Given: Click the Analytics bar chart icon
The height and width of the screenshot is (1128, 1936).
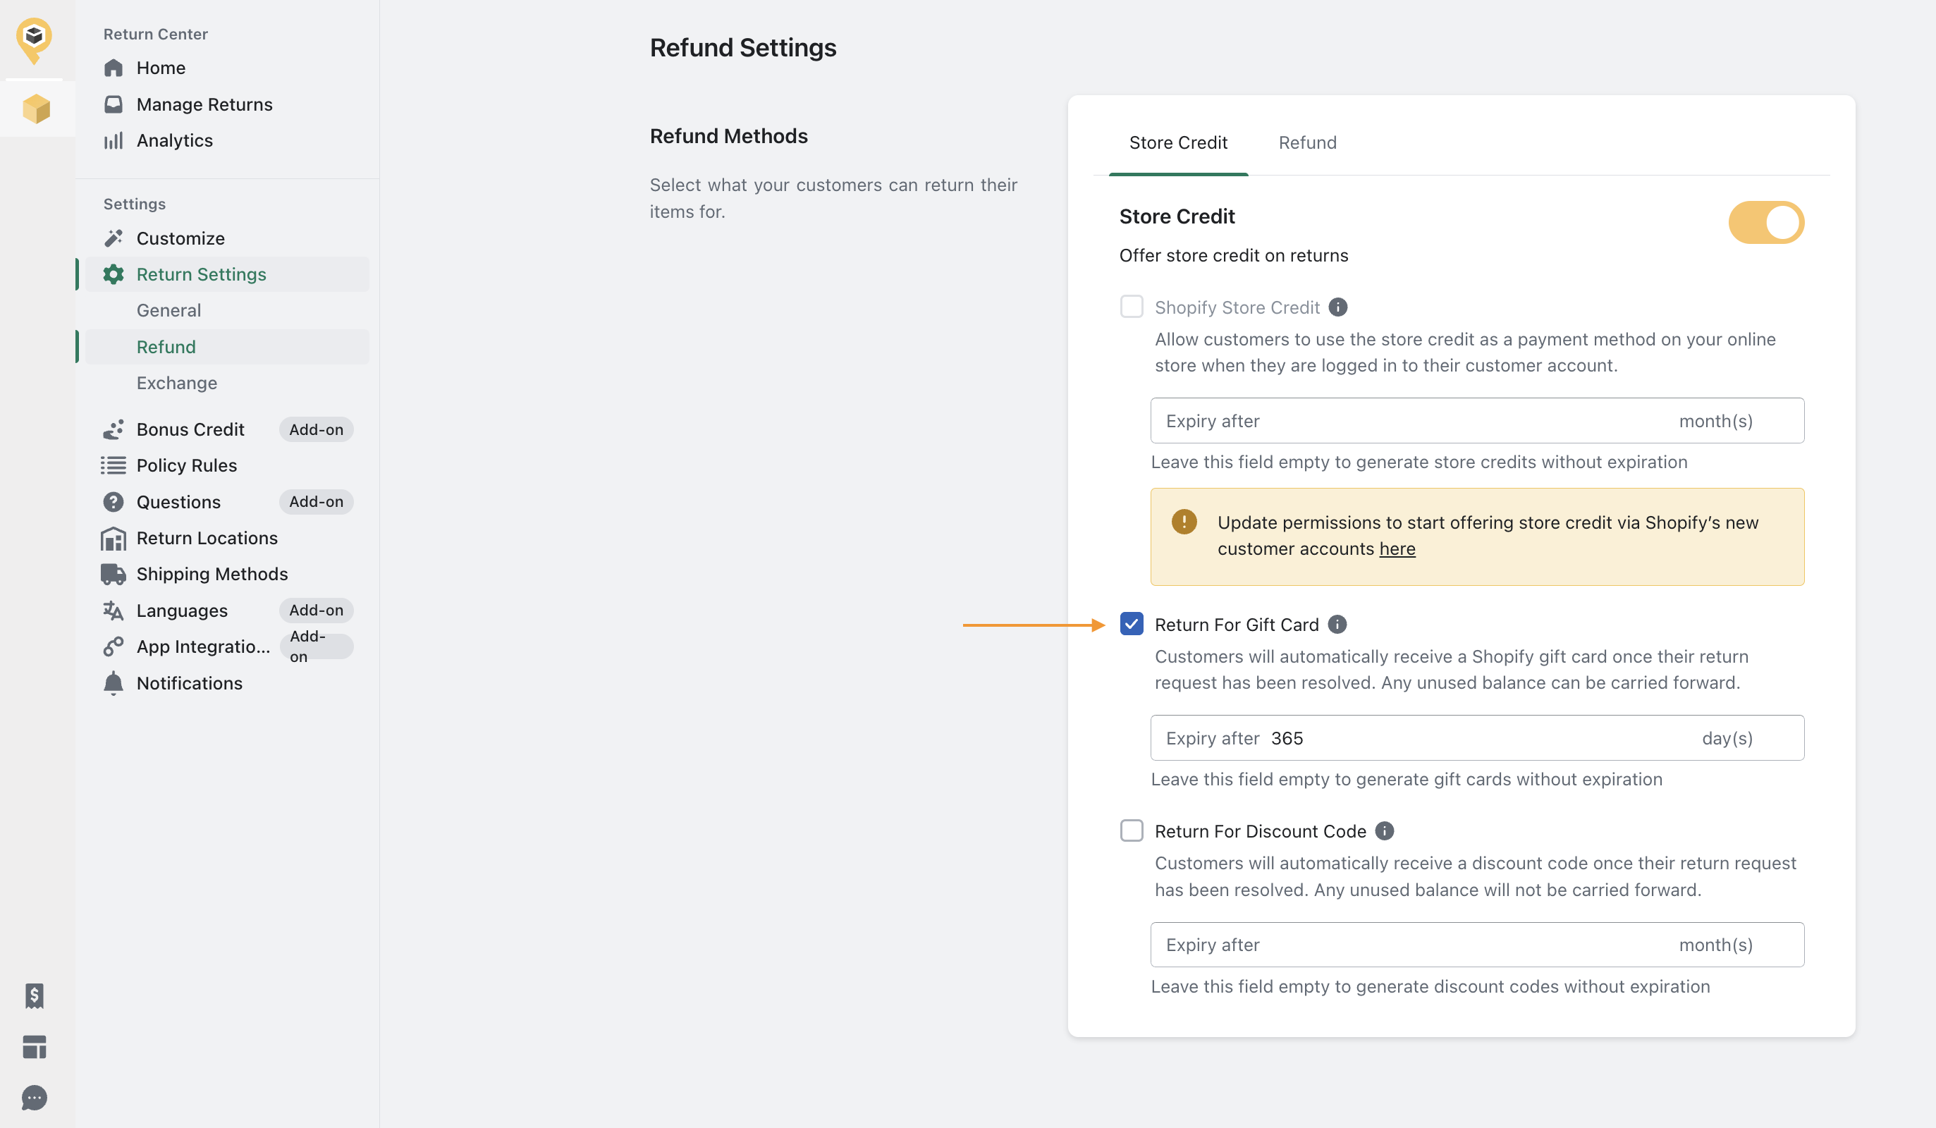Looking at the screenshot, I should click(114, 140).
